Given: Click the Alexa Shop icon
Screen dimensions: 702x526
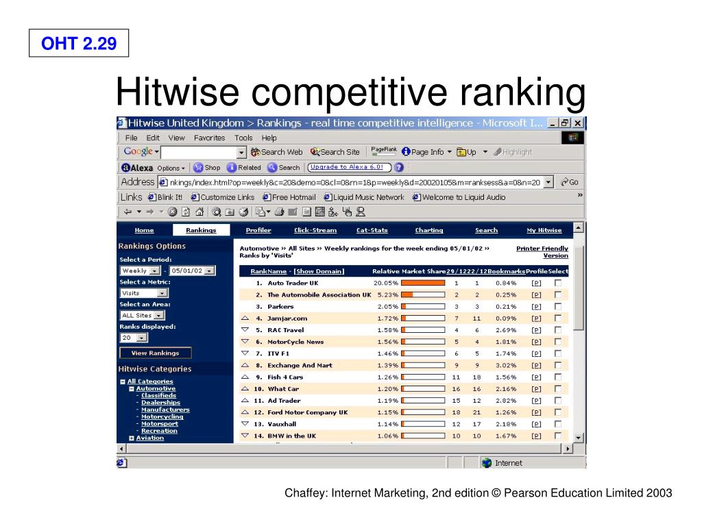Looking at the screenshot, I should [198, 168].
